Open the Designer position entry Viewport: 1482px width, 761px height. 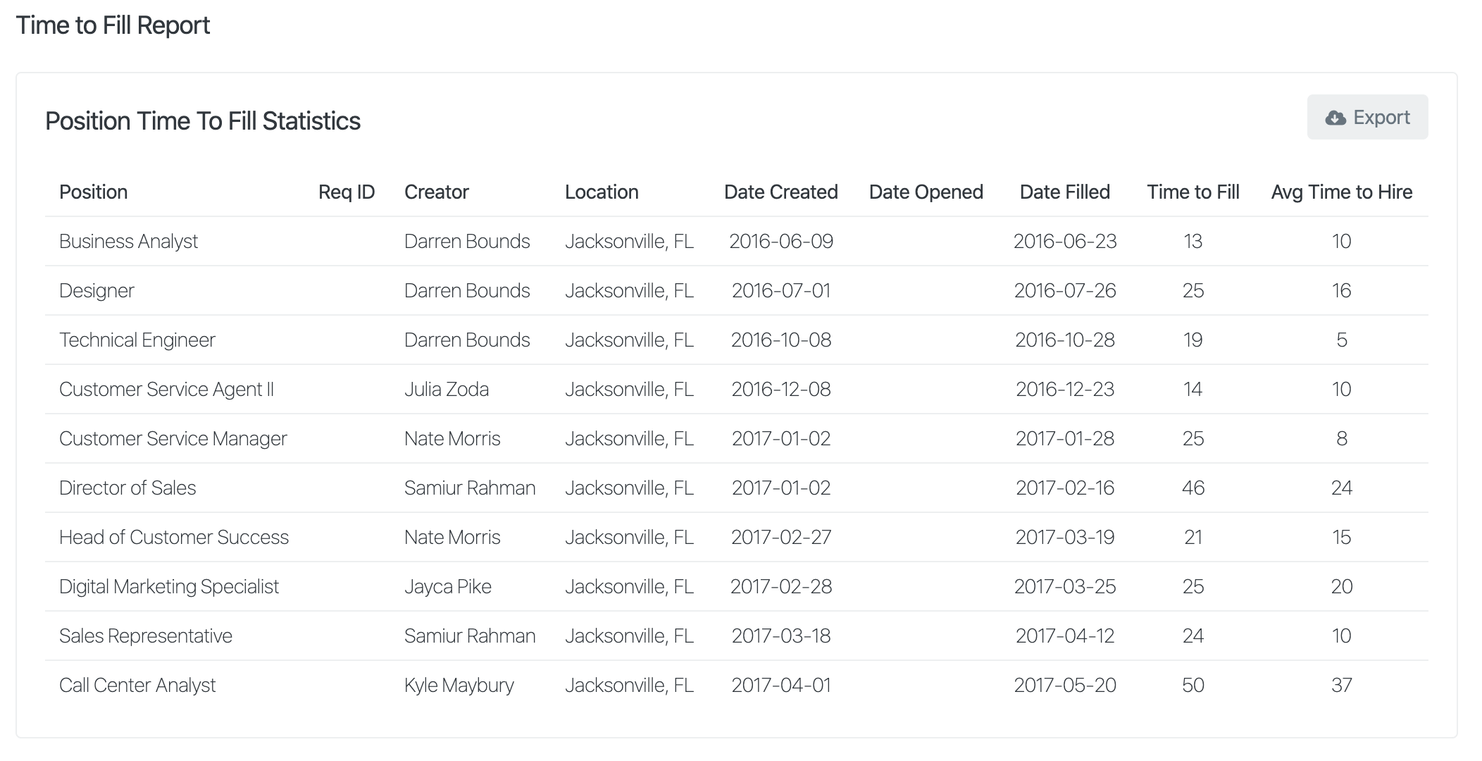tap(96, 290)
